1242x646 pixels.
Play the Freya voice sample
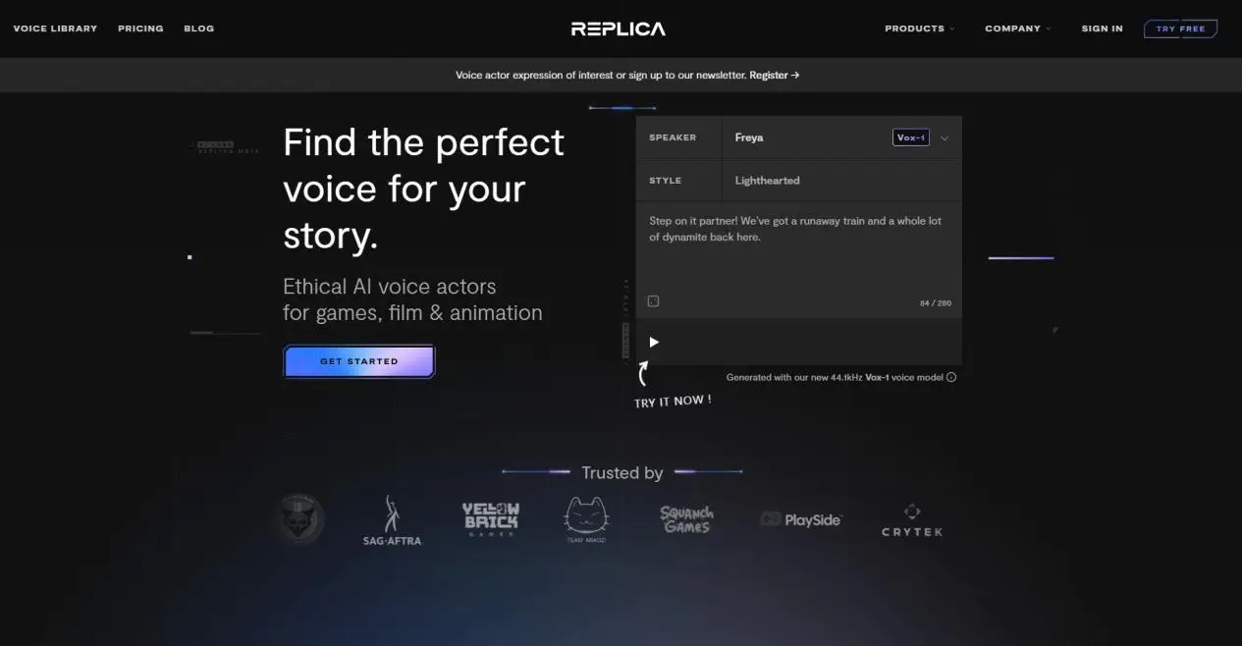coord(654,342)
